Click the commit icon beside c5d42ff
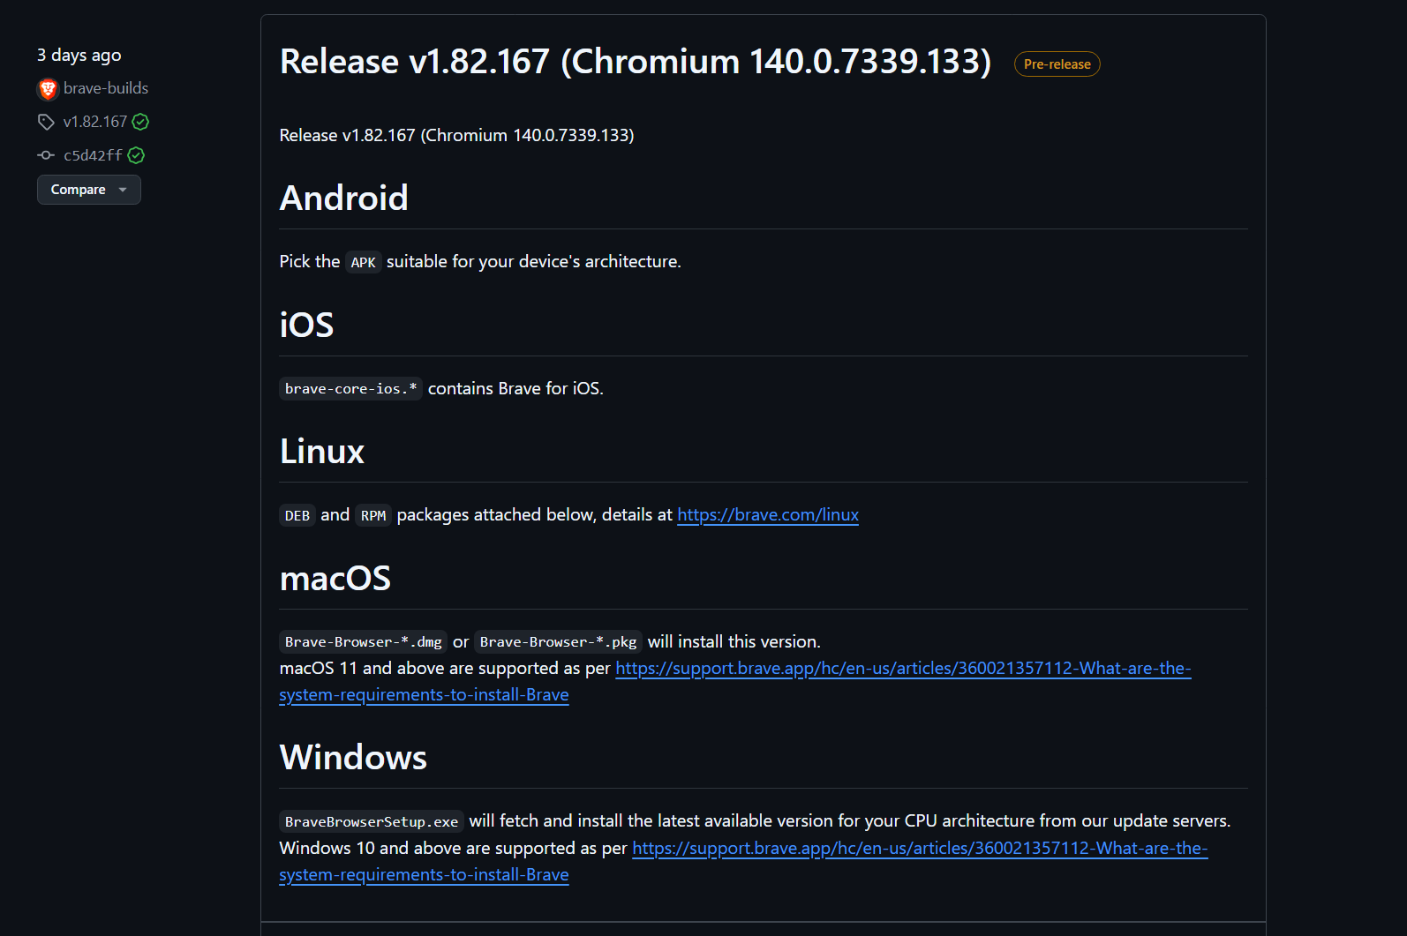1407x936 pixels. 46,155
